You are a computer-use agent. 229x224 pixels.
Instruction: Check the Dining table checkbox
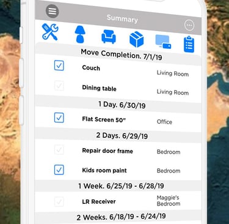click(x=59, y=86)
